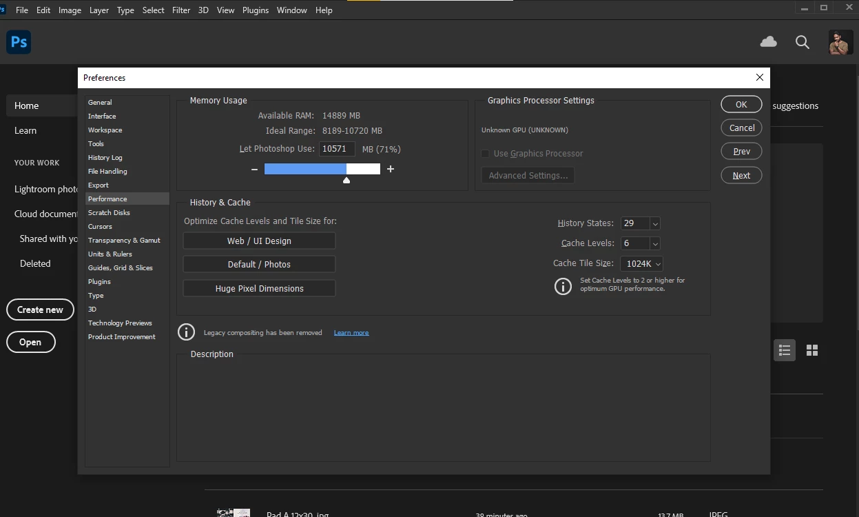Open the Window menu
The width and height of the screenshot is (859, 517).
[x=292, y=10]
